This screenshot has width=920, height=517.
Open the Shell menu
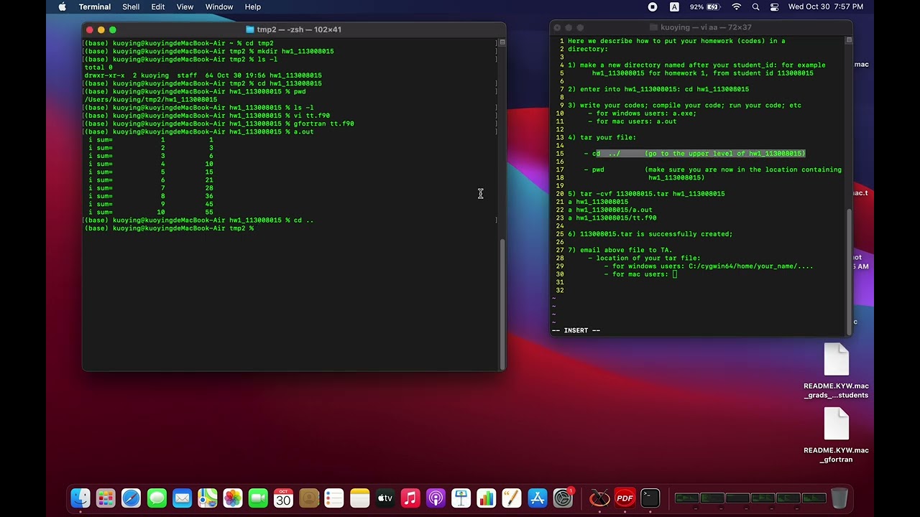coord(131,6)
